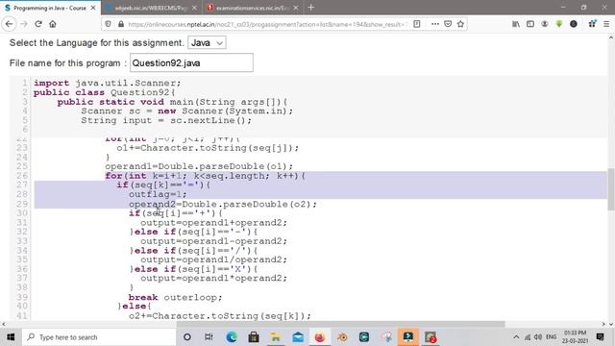Open Mail app from taskbar
The image size is (615, 346).
(x=298, y=337)
